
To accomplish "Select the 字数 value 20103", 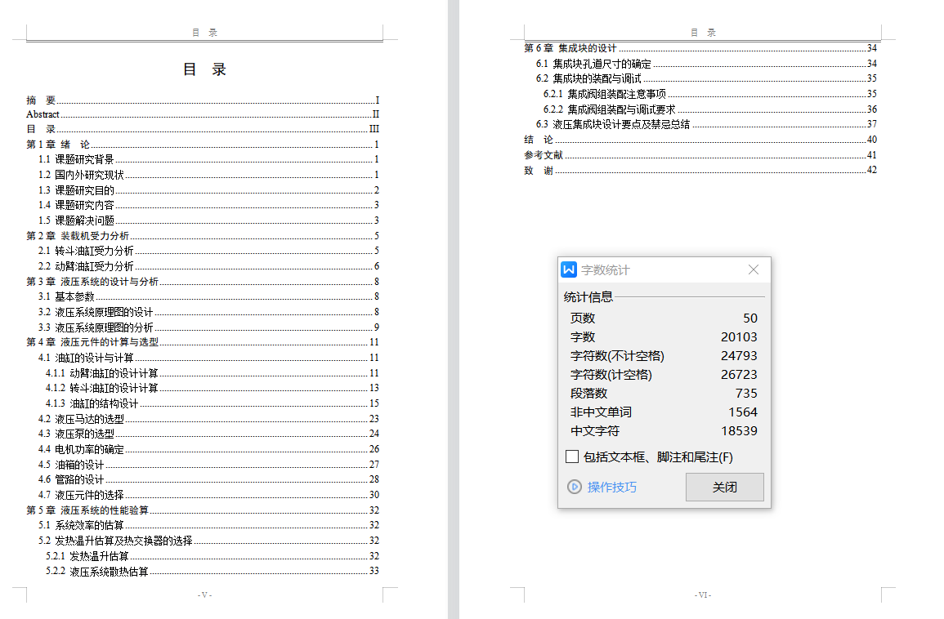I will click(x=739, y=337).
